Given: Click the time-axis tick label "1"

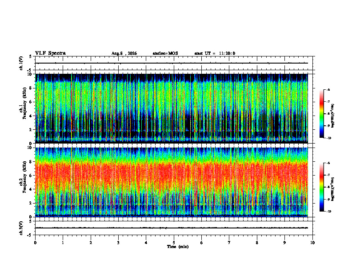Looking at the screenshot, I should point(63,243).
